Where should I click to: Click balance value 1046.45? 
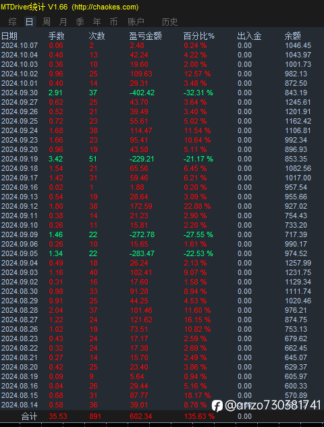[x=298, y=45]
